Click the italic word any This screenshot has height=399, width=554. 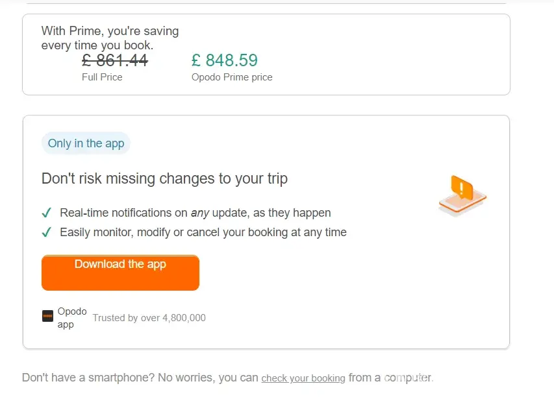point(199,213)
